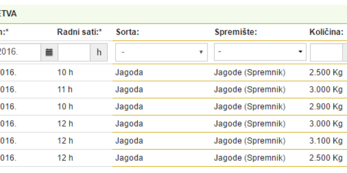
Task: Click the Sorta dropdown arrow
Action: click(x=201, y=52)
